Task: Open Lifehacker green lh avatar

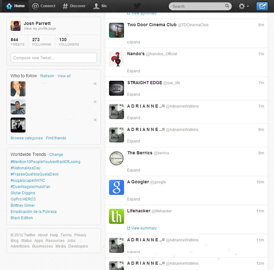Action: tap(117, 216)
